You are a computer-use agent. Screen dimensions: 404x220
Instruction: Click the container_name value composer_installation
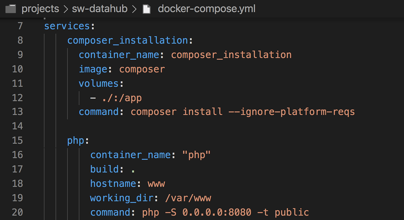point(231,55)
